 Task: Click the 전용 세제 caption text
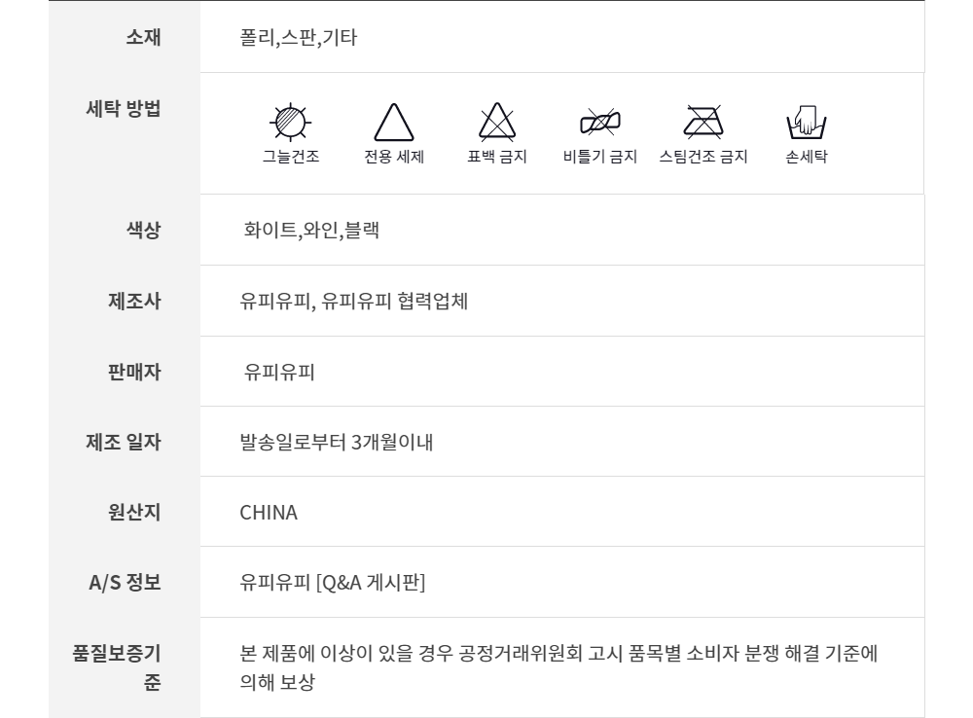tap(394, 157)
